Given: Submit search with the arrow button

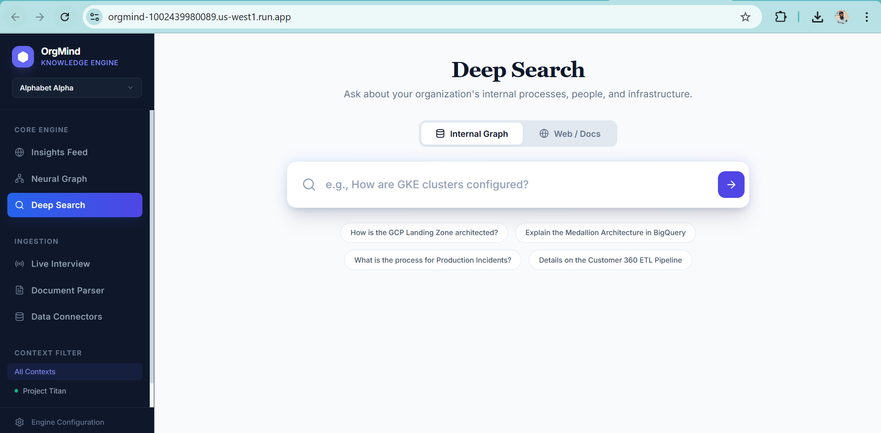Looking at the screenshot, I should pos(731,185).
